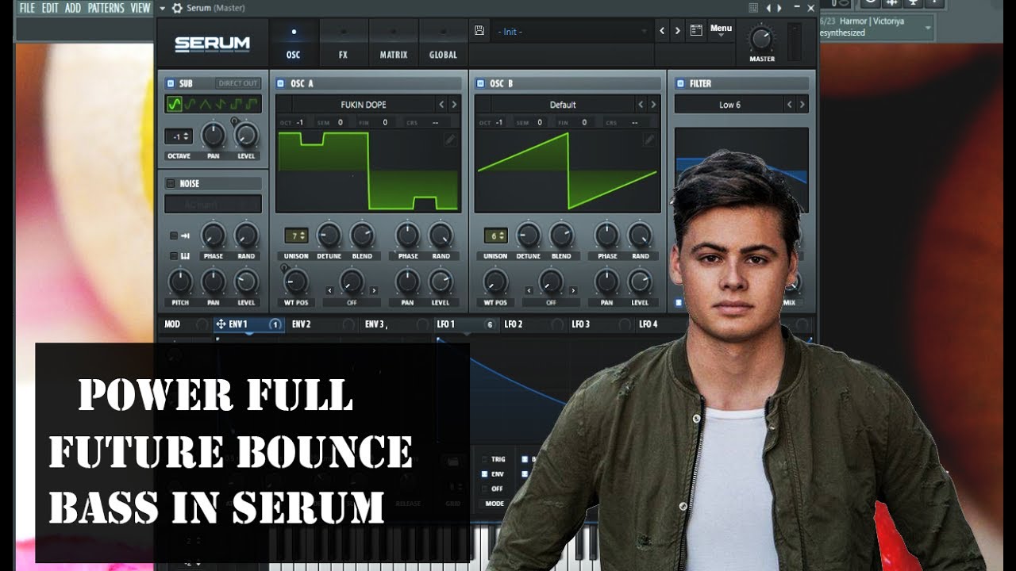Toggle noise keytrack checkbox

pyautogui.click(x=173, y=255)
